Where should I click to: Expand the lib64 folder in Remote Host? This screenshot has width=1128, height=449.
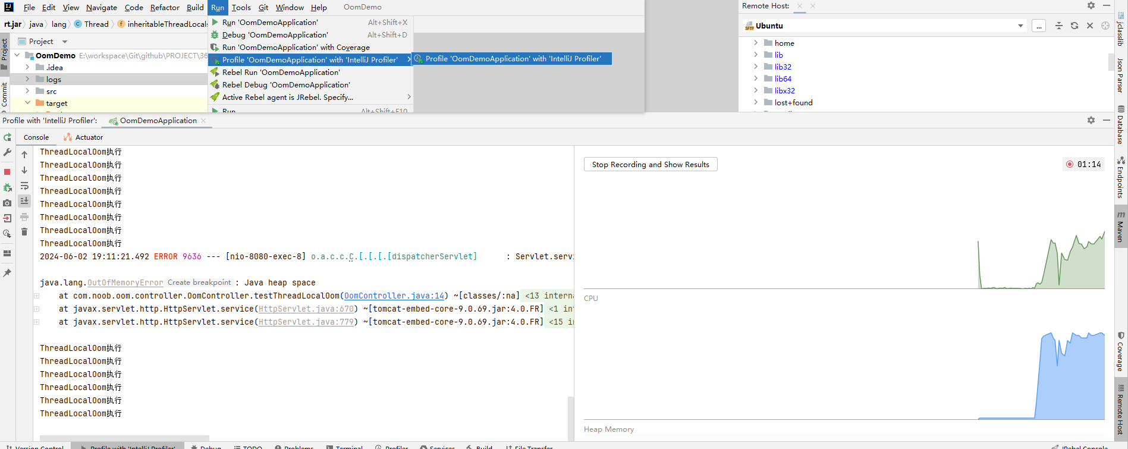pos(756,79)
